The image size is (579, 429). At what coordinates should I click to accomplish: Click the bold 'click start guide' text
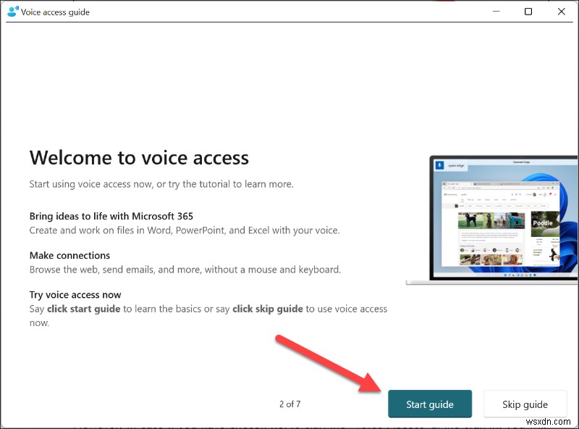pos(83,308)
